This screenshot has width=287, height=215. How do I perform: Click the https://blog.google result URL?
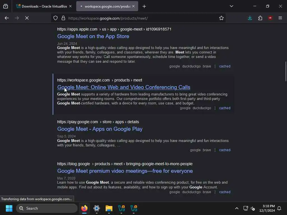(125, 164)
